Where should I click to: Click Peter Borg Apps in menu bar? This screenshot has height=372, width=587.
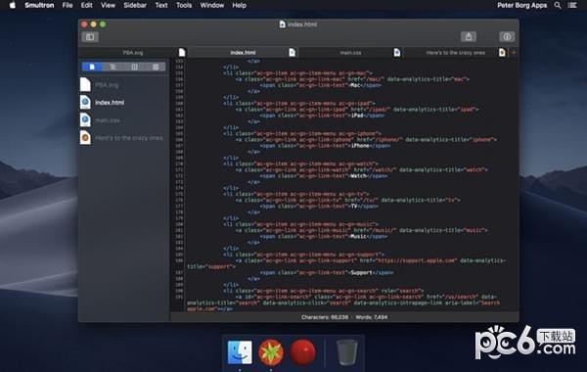click(521, 5)
